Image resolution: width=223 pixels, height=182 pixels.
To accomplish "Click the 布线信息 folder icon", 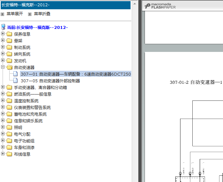I will (x=9, y=154).
